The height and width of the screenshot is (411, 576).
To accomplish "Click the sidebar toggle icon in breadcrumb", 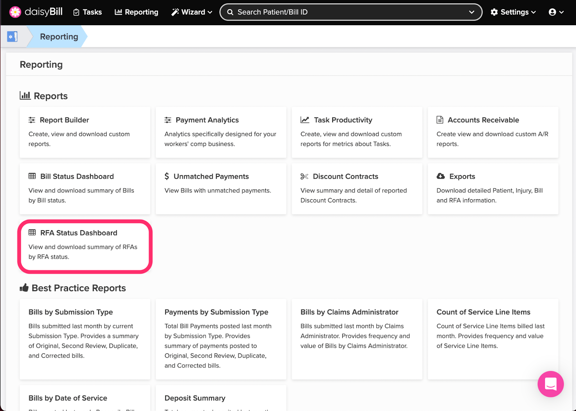I will click(x=12, y=37).
